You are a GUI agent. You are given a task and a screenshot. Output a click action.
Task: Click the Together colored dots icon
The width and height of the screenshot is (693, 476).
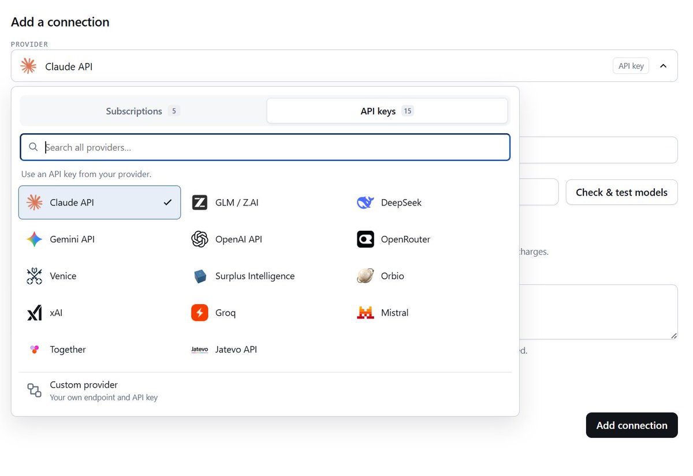[35, 350]
